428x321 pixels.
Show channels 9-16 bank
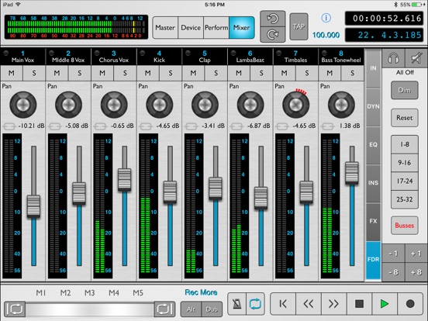click(x=405, y=163)
